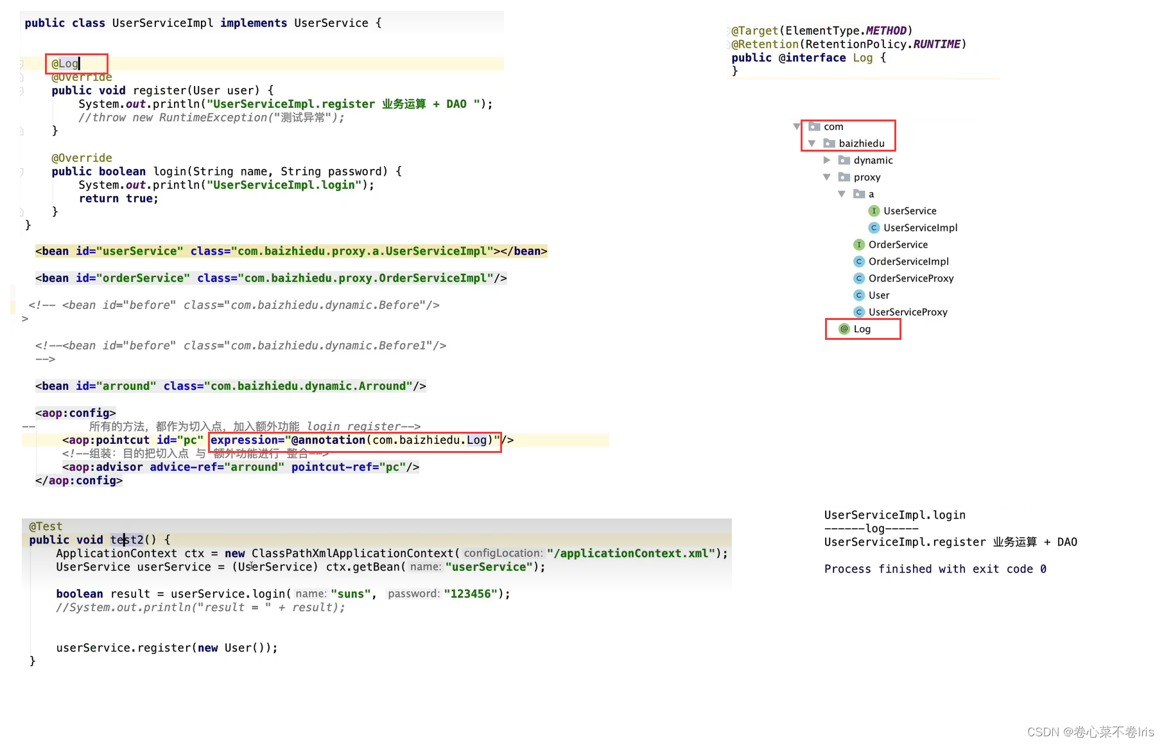Click the userService bean definition

click(x=291, y=251)
